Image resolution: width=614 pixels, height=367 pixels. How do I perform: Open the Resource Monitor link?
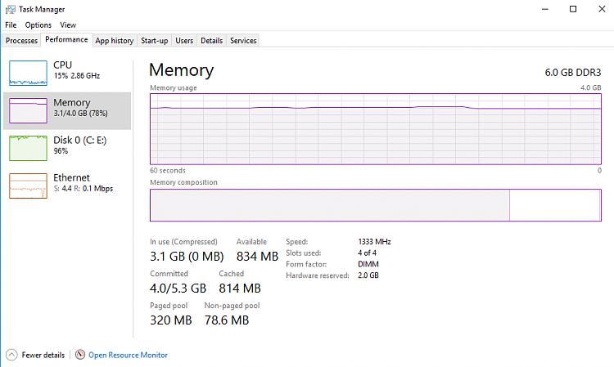click(128, 355)
